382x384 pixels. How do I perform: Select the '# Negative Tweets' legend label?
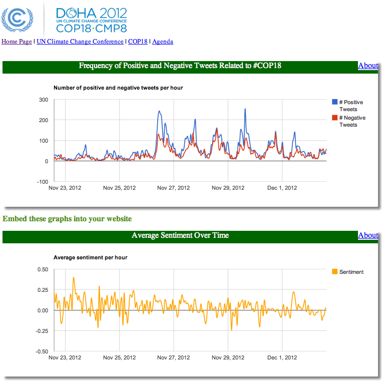(352, 121)
